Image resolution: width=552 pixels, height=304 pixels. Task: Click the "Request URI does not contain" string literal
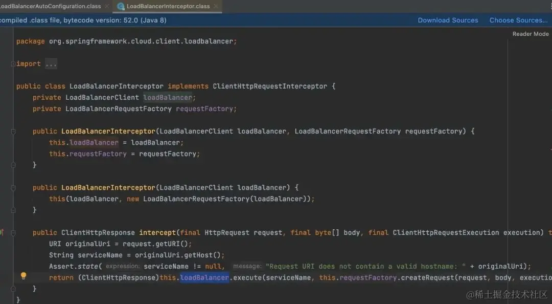[x=365, y=267]
